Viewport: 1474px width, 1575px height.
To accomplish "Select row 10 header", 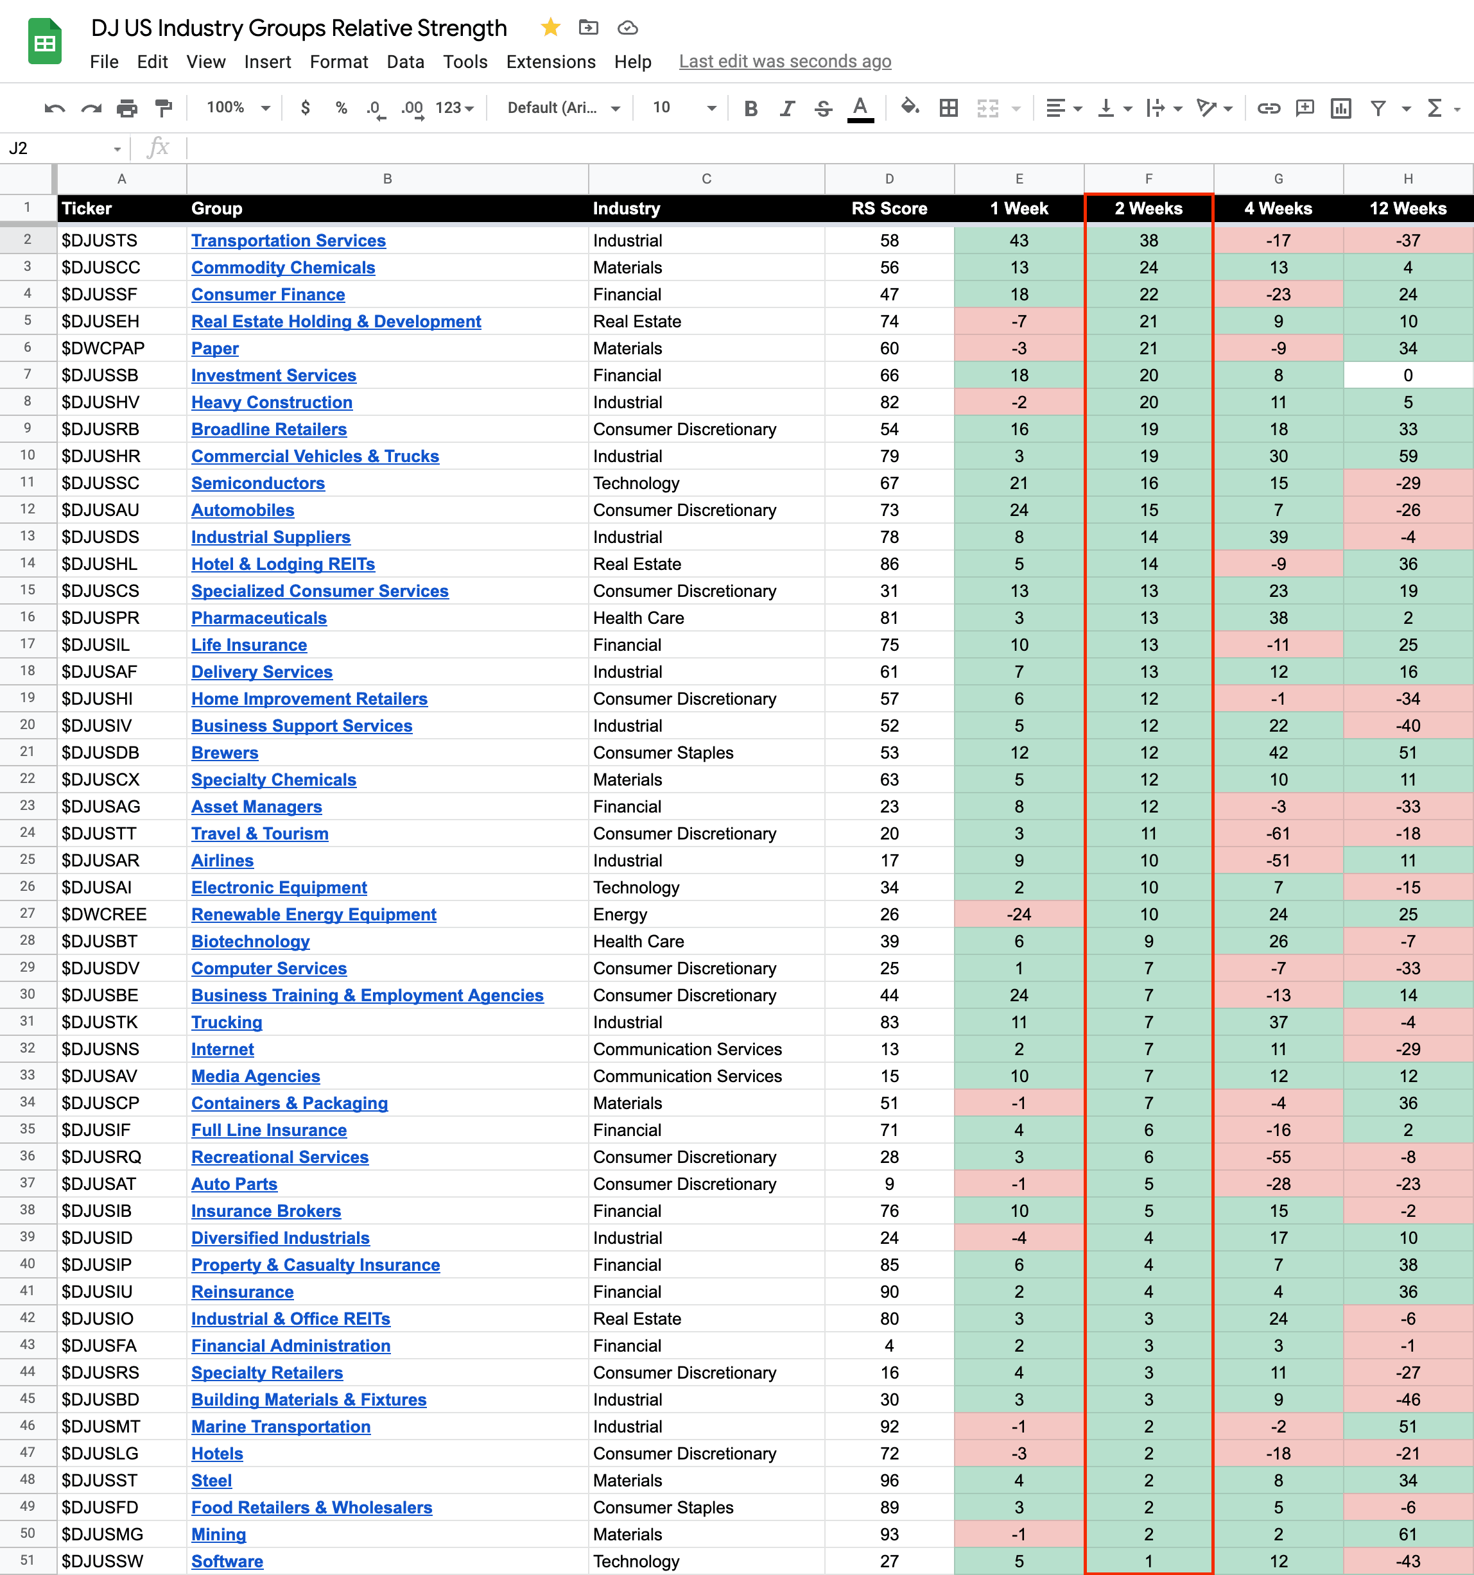I will (x=28, y=456).
